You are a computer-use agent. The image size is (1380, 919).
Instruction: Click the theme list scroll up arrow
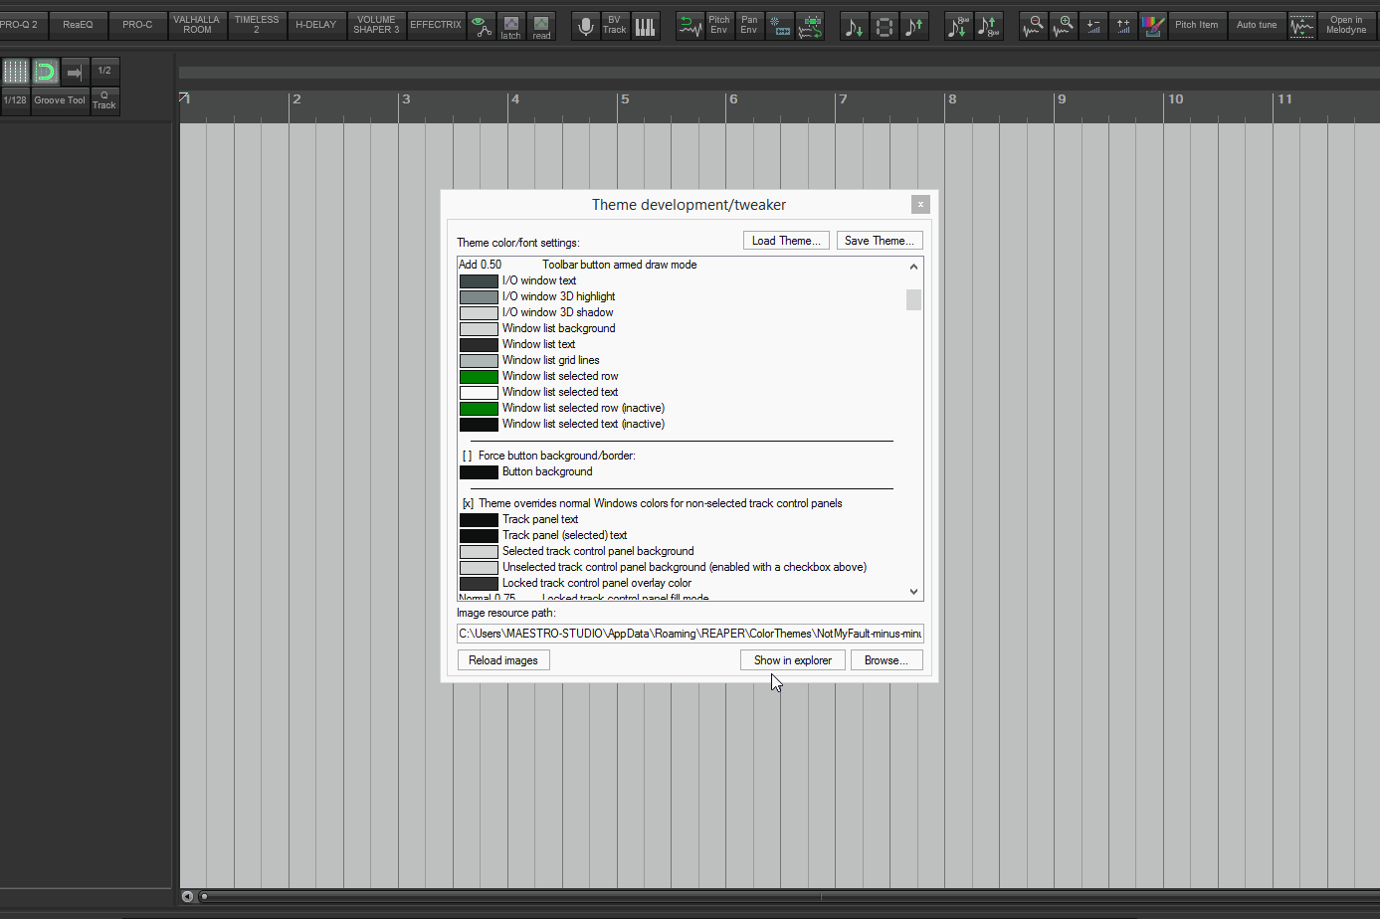913,267
